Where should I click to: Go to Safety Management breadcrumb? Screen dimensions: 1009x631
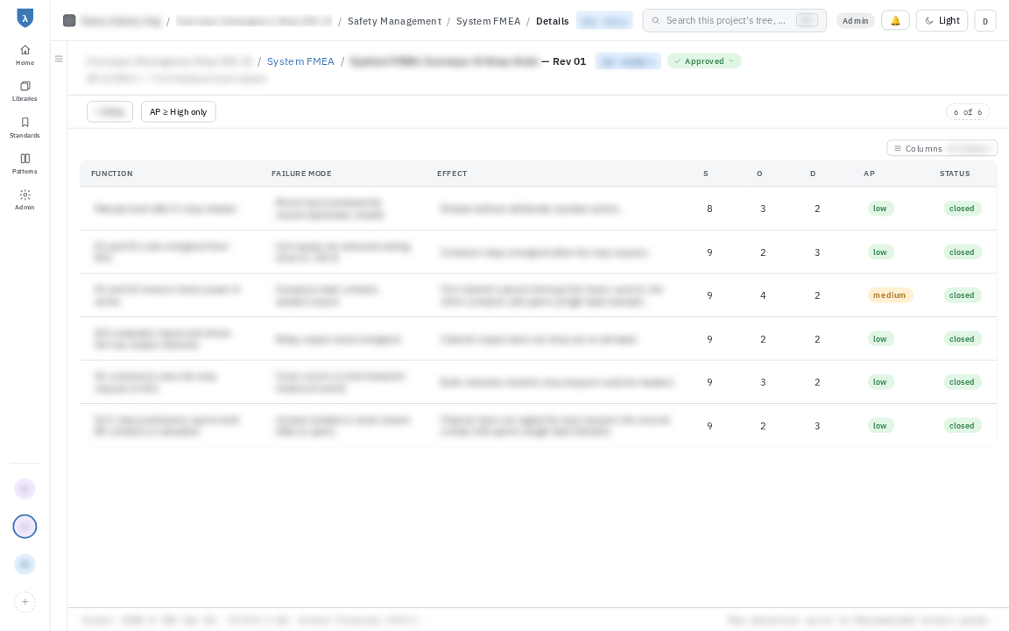pyautogui.click(x=394, y=21)
